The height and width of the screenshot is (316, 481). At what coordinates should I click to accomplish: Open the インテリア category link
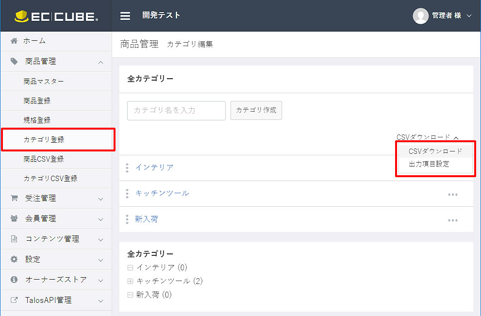pyautogui.click(x=154, y=167)
